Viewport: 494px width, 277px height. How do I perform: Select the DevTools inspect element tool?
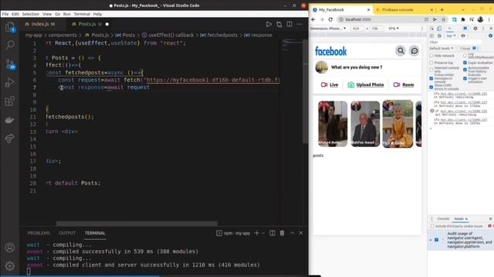pos(432,28)
